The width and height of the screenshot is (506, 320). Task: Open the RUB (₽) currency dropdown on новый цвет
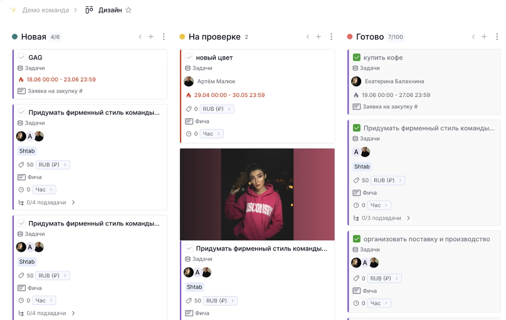[217, 109]
